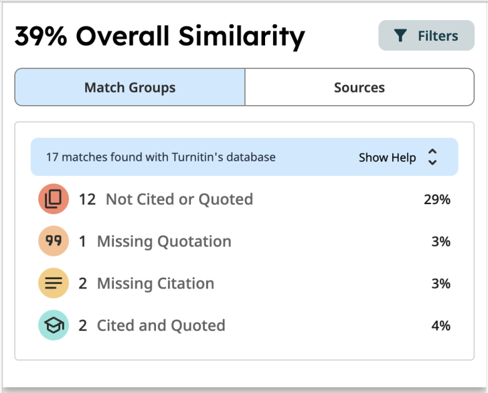Click the 39% Overall Similarity heading
Image resolution: width=488 pixels, height=393 pixels.
pyautogui.click(x=159, y=36)
